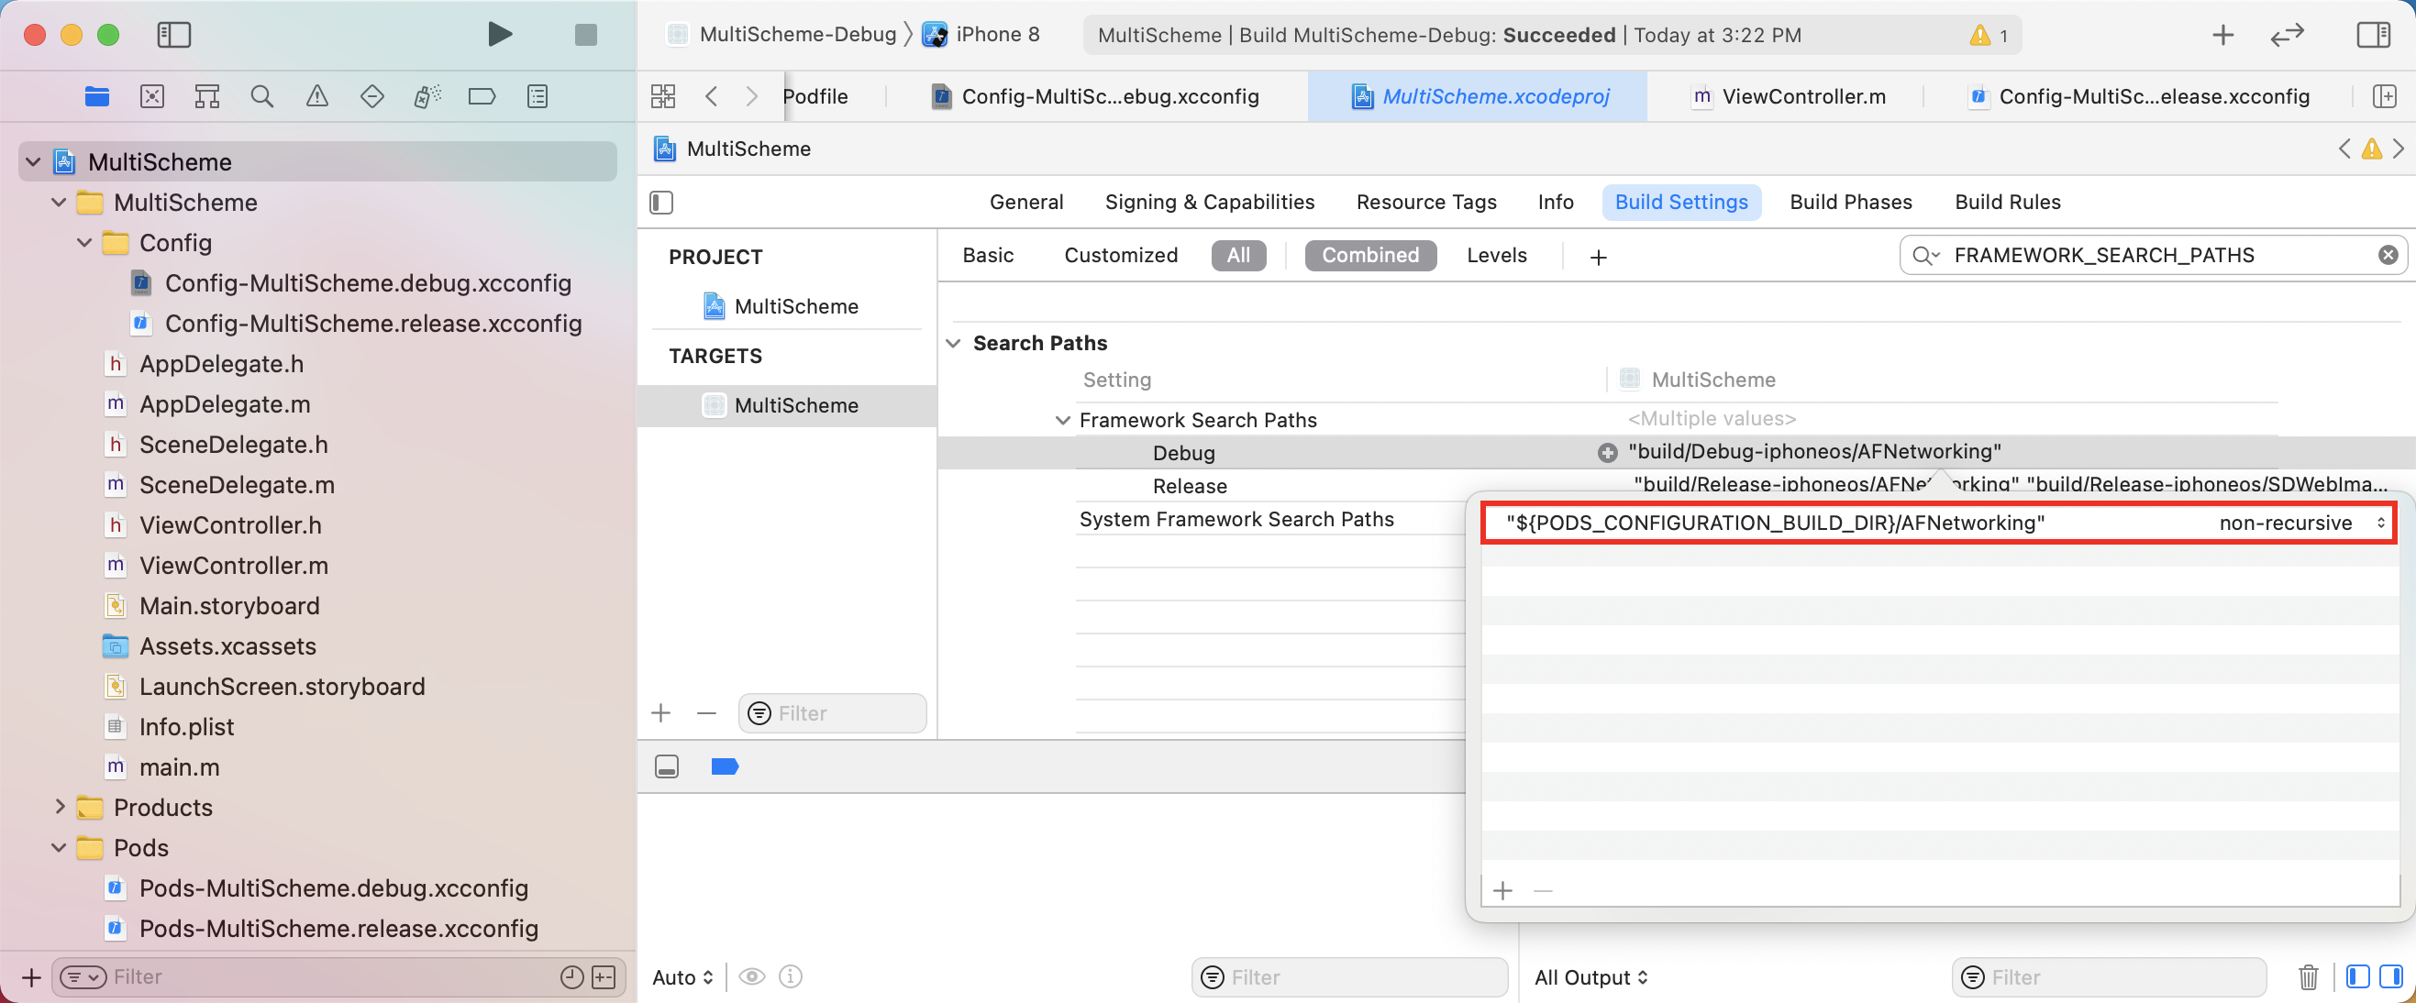Viewport: 2416px width, 1003px height.
Task: Select the Customized filter button
Action: pos(1120,255)
